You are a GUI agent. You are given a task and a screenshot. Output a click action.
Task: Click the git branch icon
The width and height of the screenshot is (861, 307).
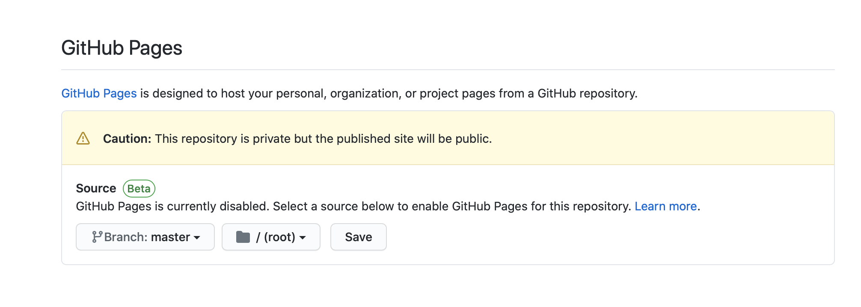click(x=97, y=237)
